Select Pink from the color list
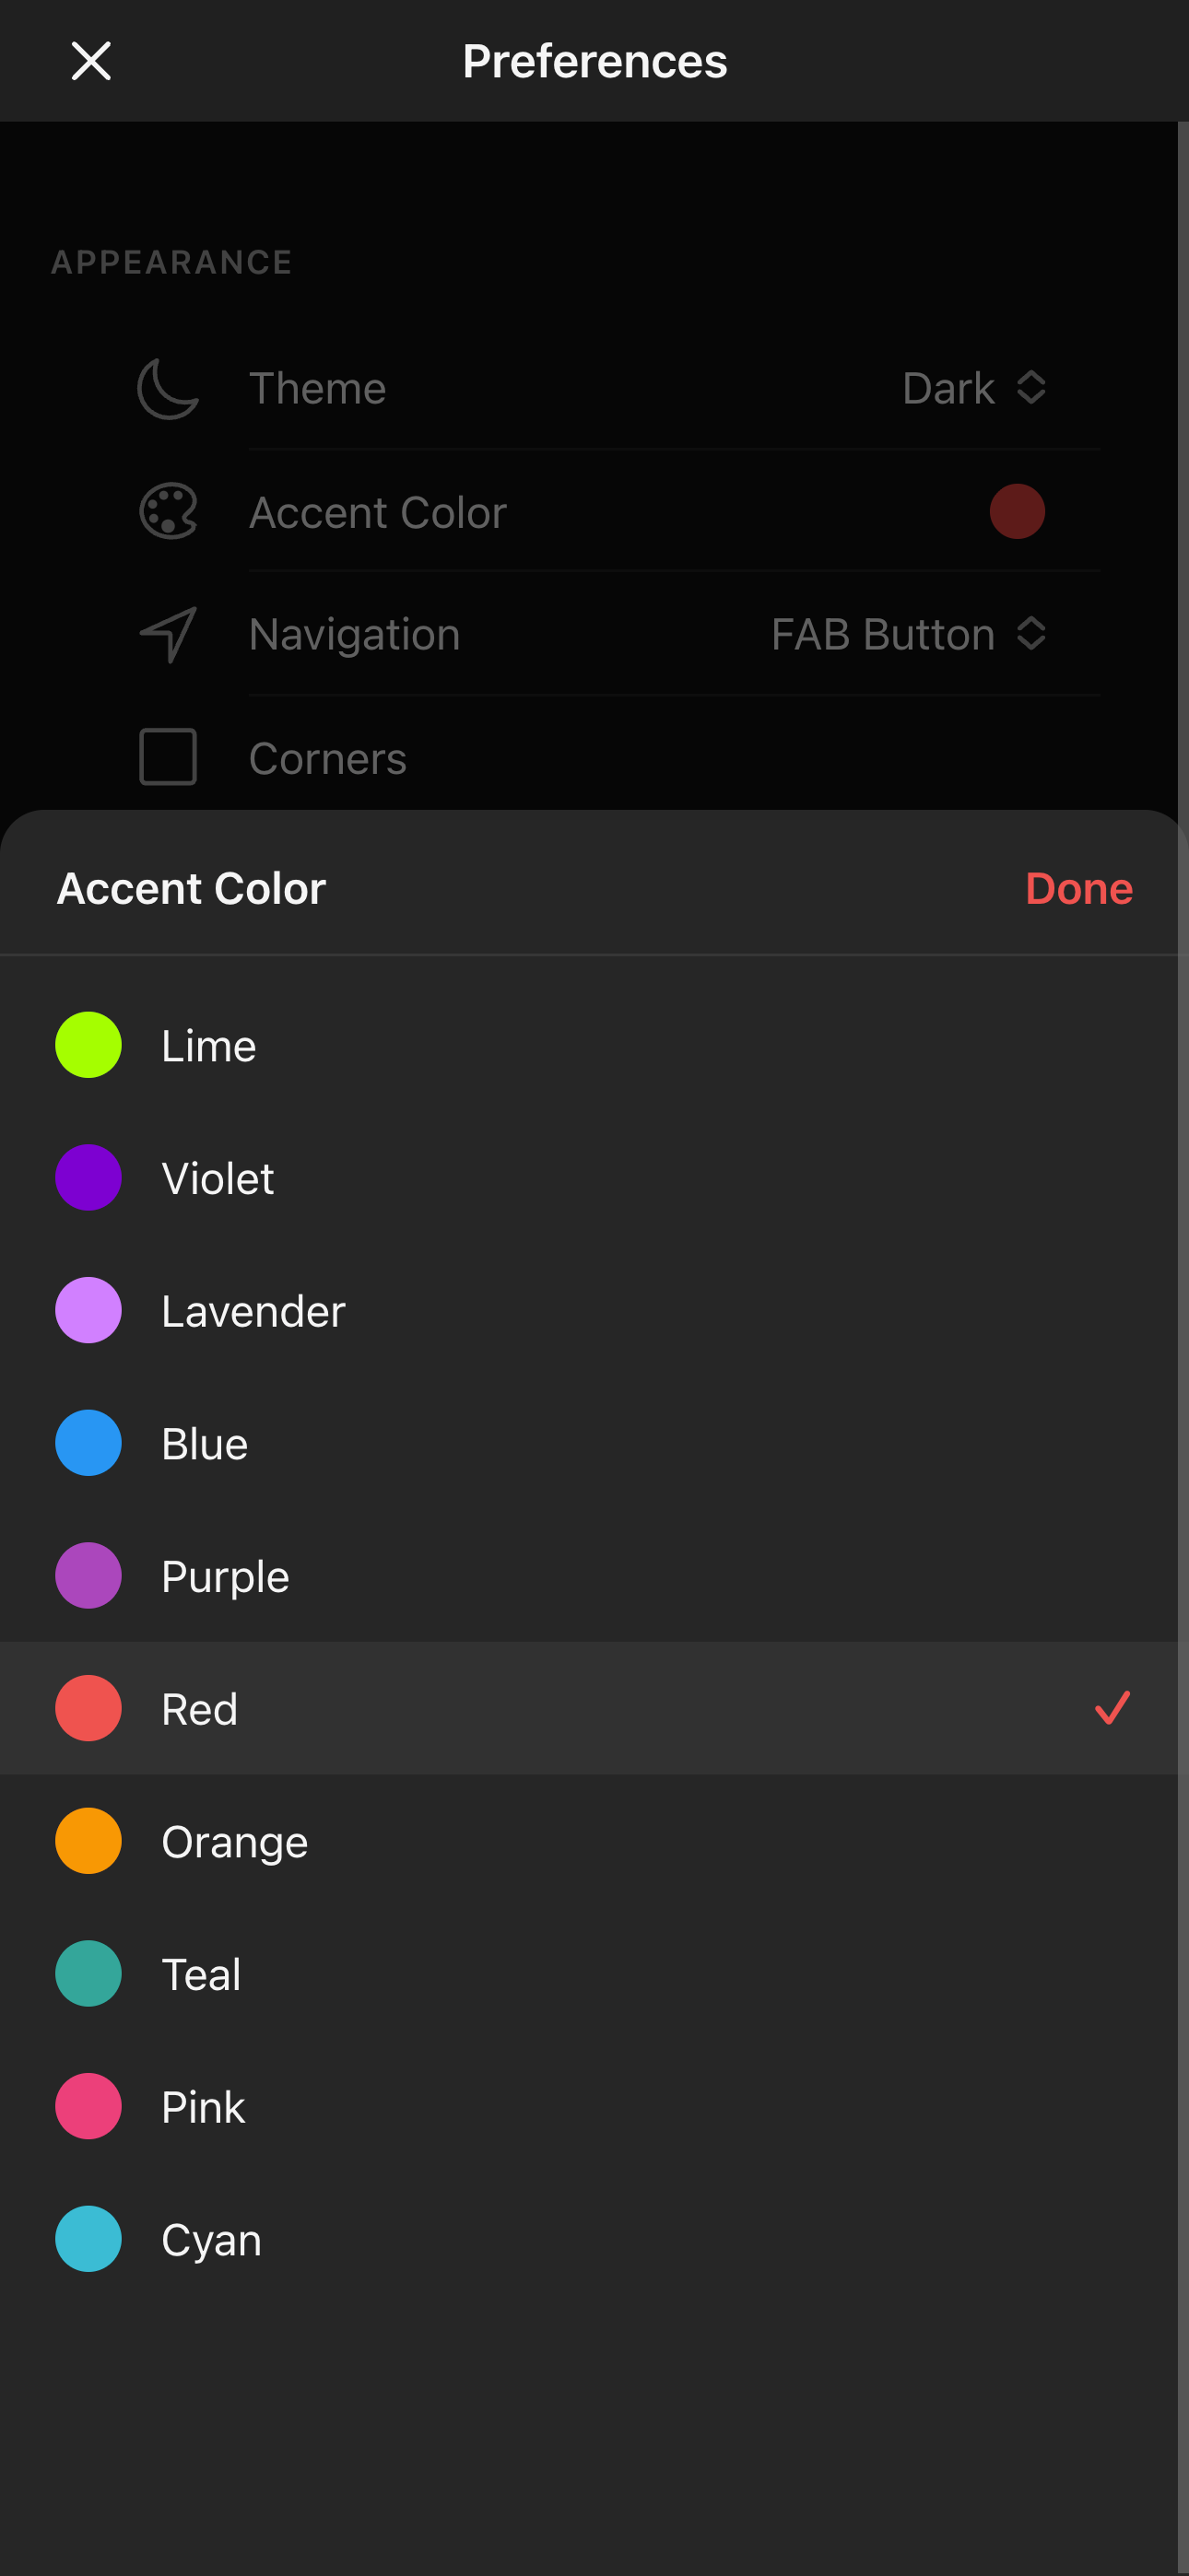Viewport: 1189px width, 2576px height. (588, 2106)
